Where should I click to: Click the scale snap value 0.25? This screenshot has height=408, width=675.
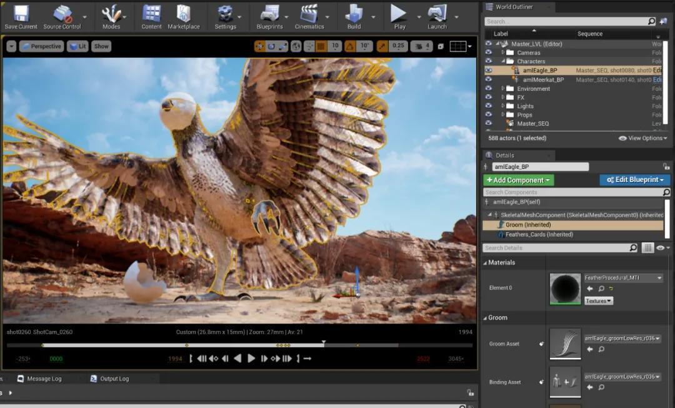point(398,46)
